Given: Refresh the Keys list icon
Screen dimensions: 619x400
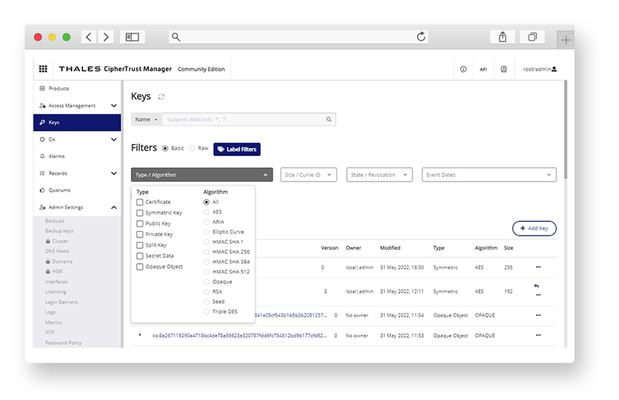Looking at the screenshot, I should pos(161,97).
